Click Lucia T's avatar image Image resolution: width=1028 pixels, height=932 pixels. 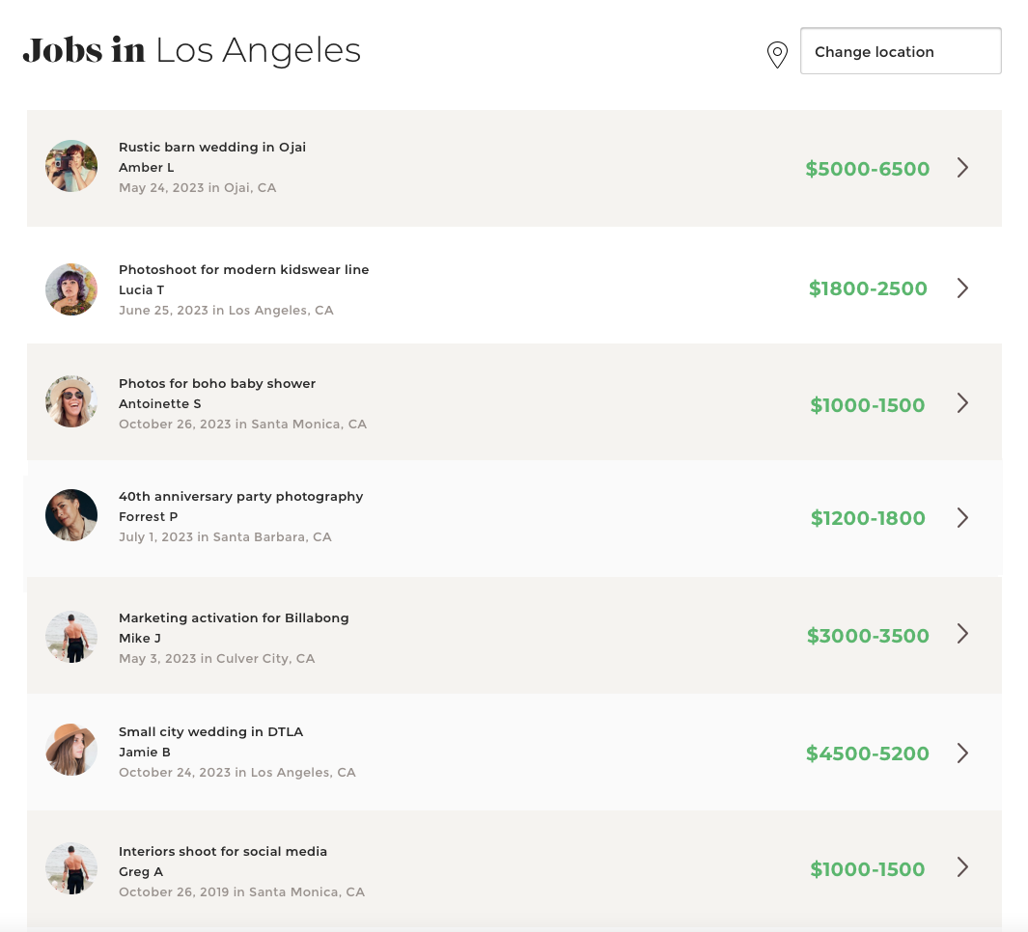tap(71, 288)
